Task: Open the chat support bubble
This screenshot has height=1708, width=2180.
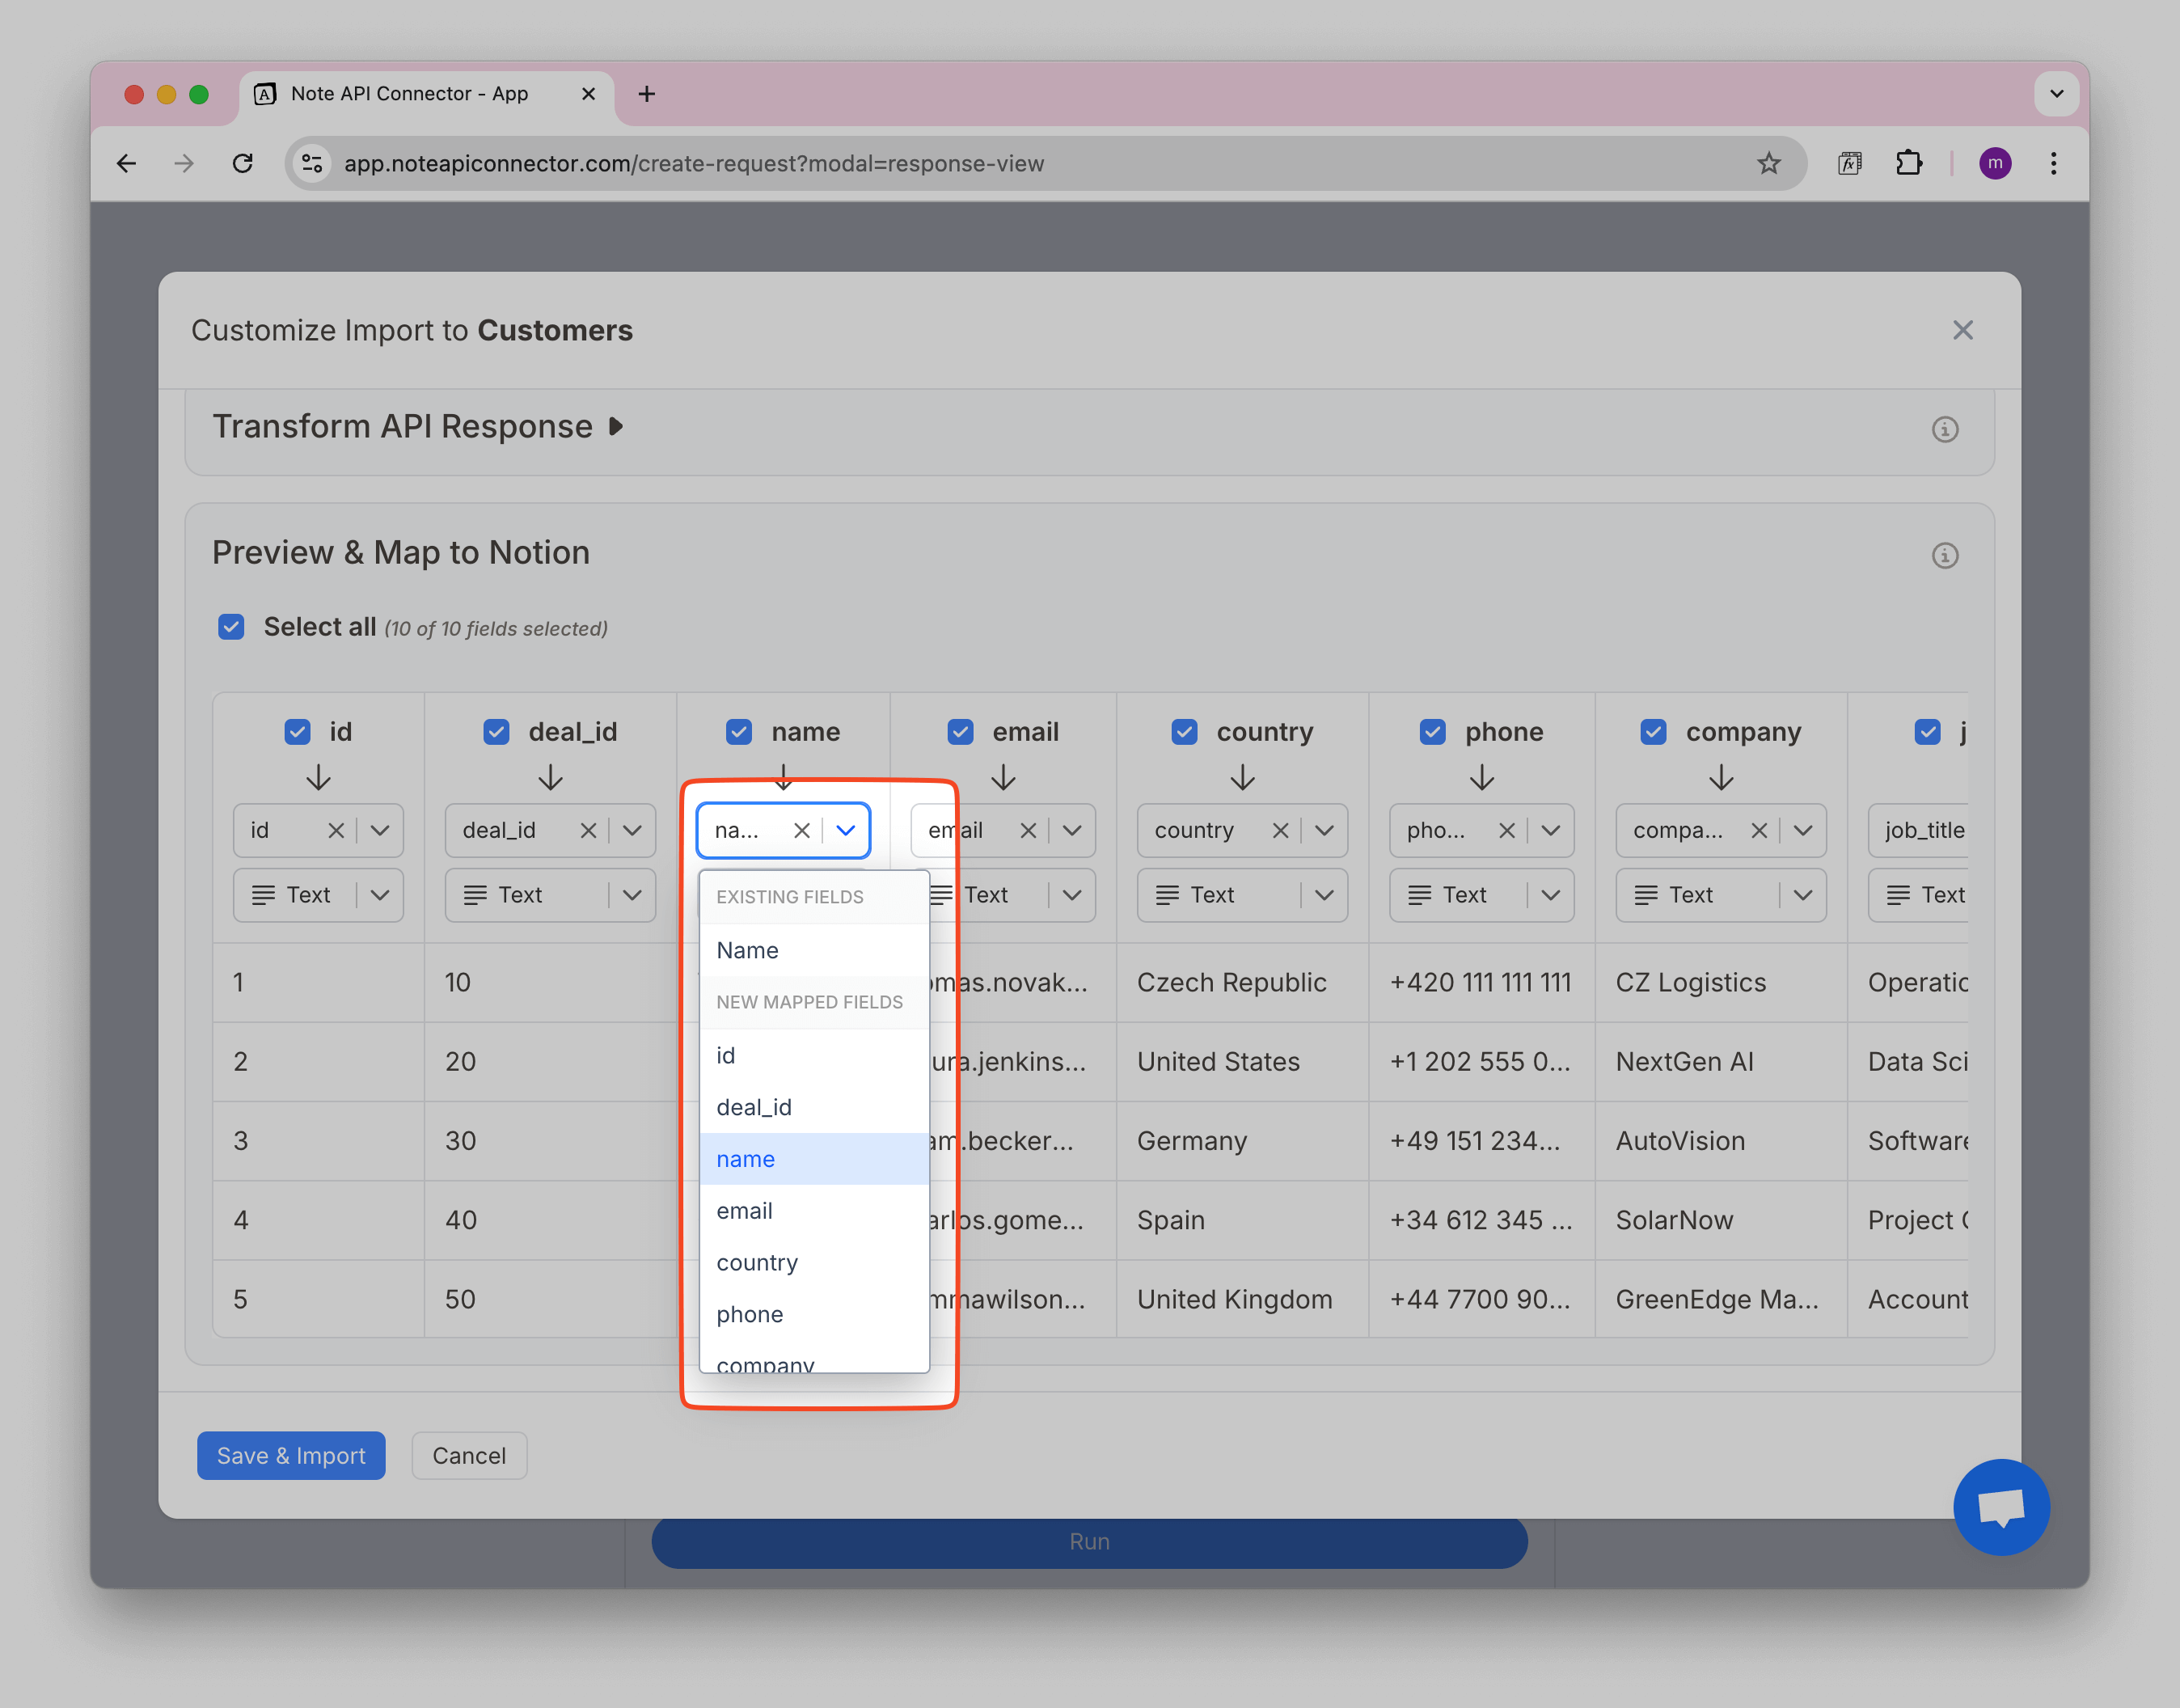Action: click(2001, 1506)
